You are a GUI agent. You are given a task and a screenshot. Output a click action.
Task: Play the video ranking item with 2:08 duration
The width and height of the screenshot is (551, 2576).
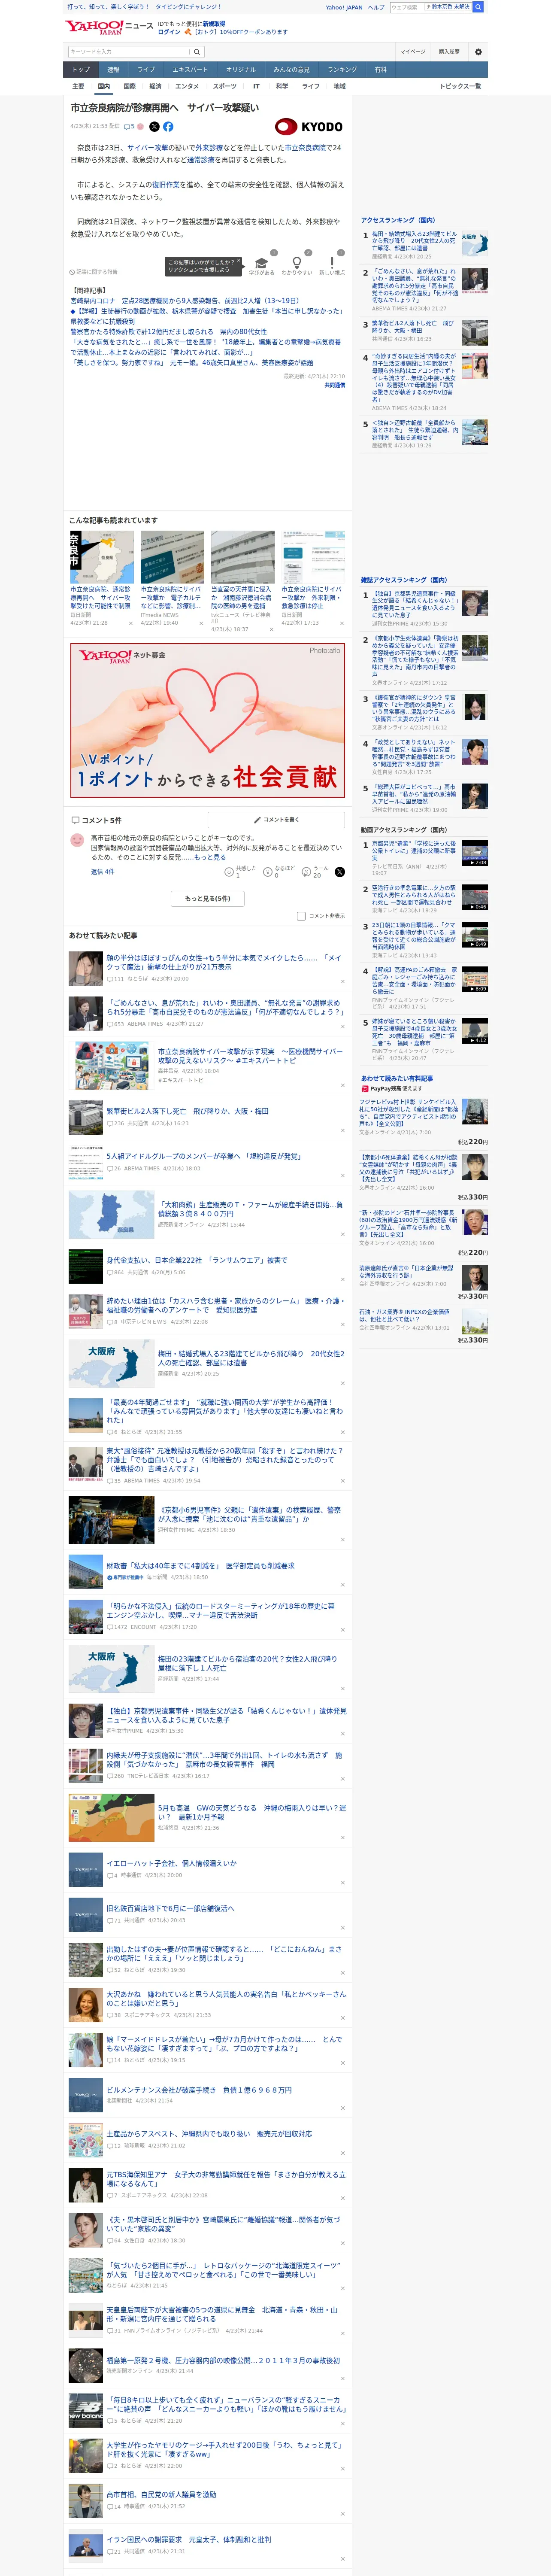click(475, 853)
